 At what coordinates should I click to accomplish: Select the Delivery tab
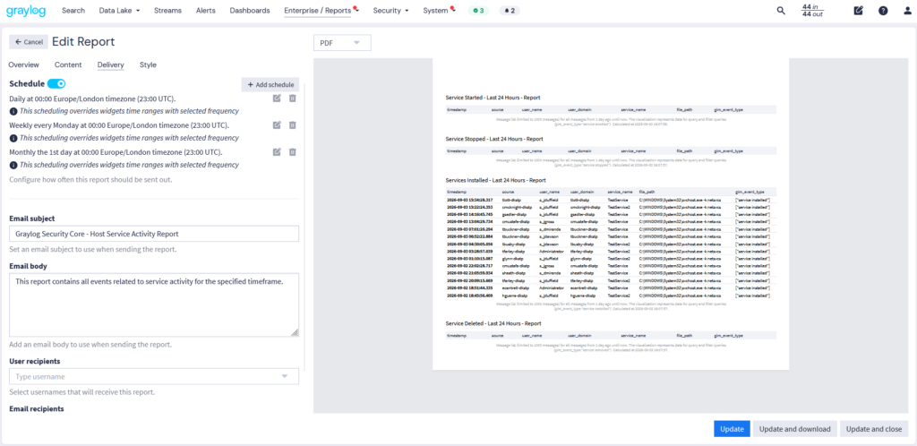(x=110, y=64)
